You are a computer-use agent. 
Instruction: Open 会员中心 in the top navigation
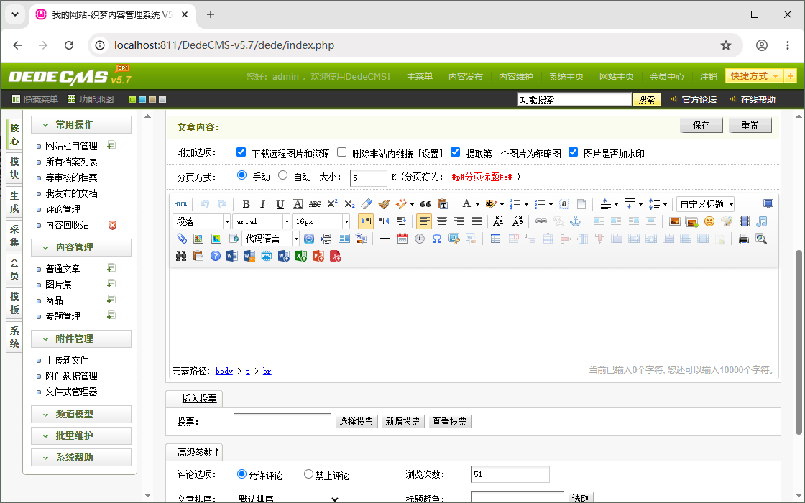click(667, 76)
